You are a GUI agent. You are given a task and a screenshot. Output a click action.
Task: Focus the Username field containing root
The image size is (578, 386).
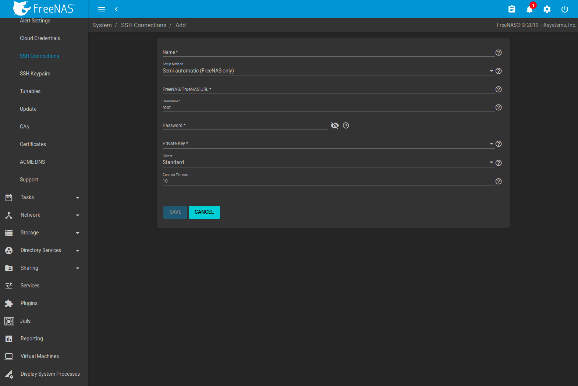point(329,107)
